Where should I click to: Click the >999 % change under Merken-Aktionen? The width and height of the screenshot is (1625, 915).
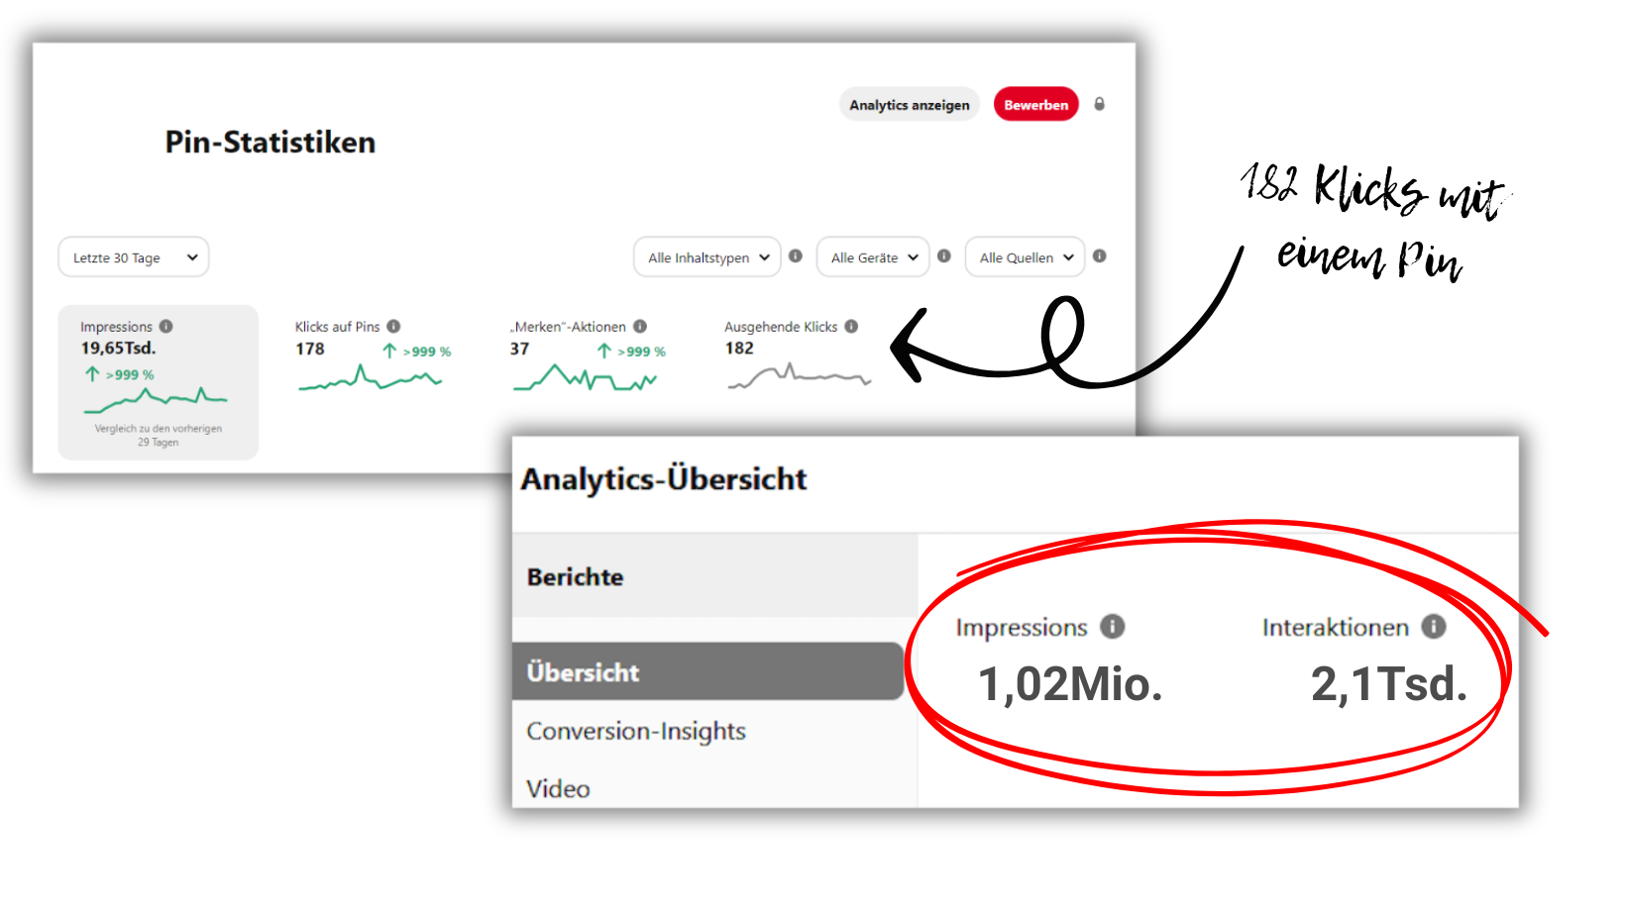[x=632, y=351]
